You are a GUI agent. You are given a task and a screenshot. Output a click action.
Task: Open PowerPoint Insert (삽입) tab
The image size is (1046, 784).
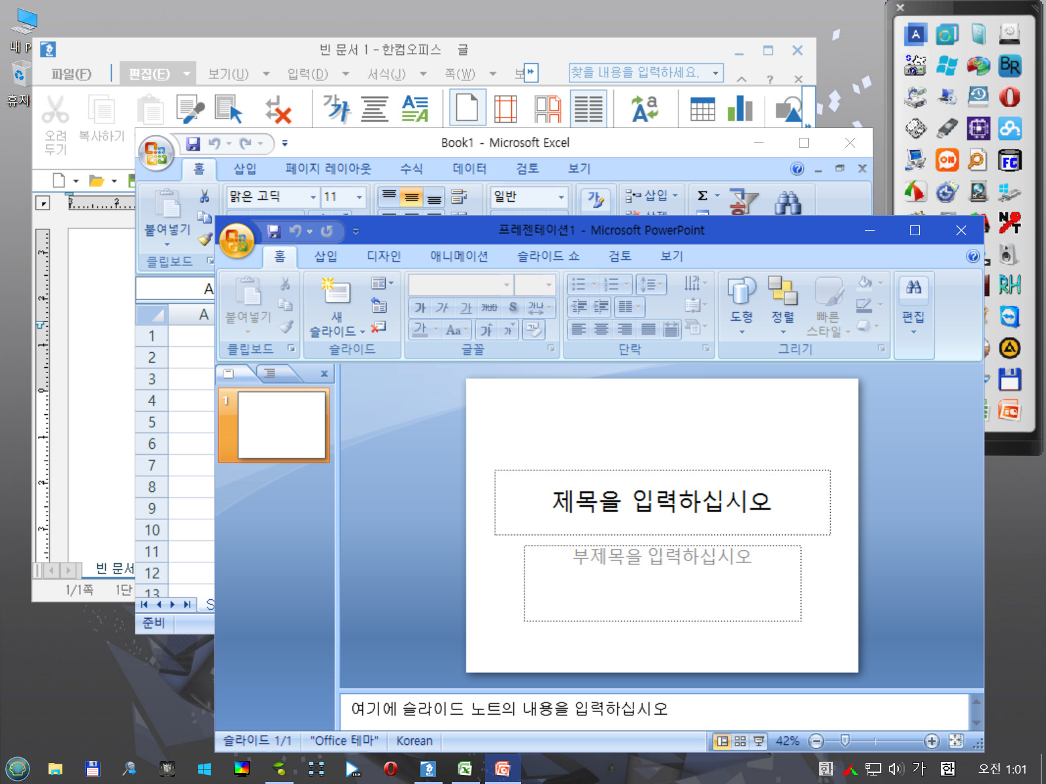click(x=326, y=256)
